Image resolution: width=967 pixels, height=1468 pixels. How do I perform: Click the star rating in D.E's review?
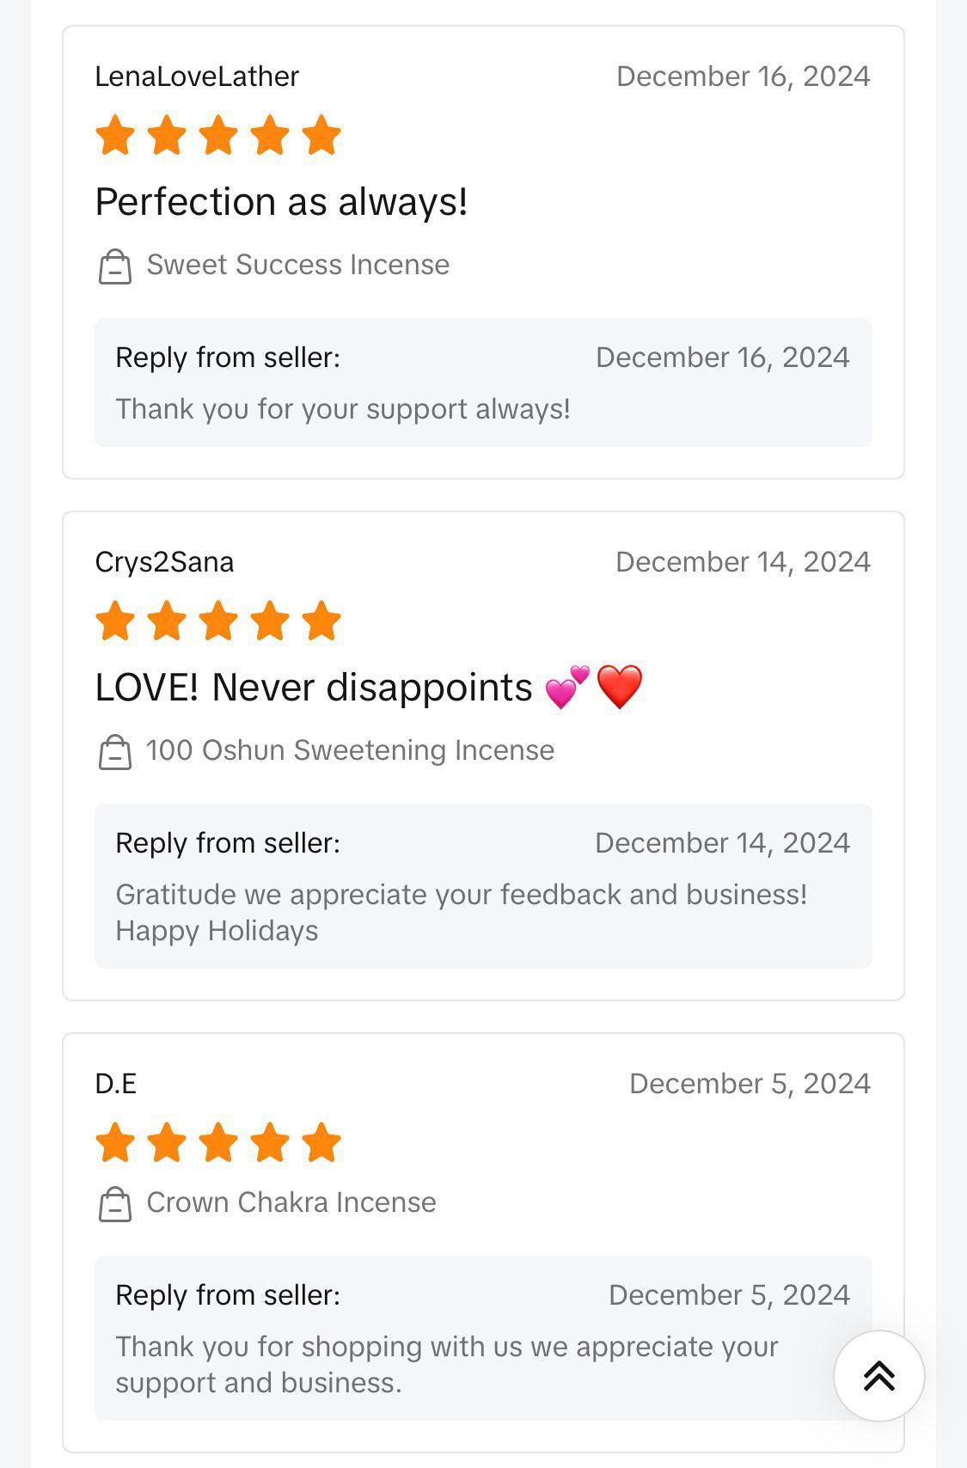coord(217,1143)
